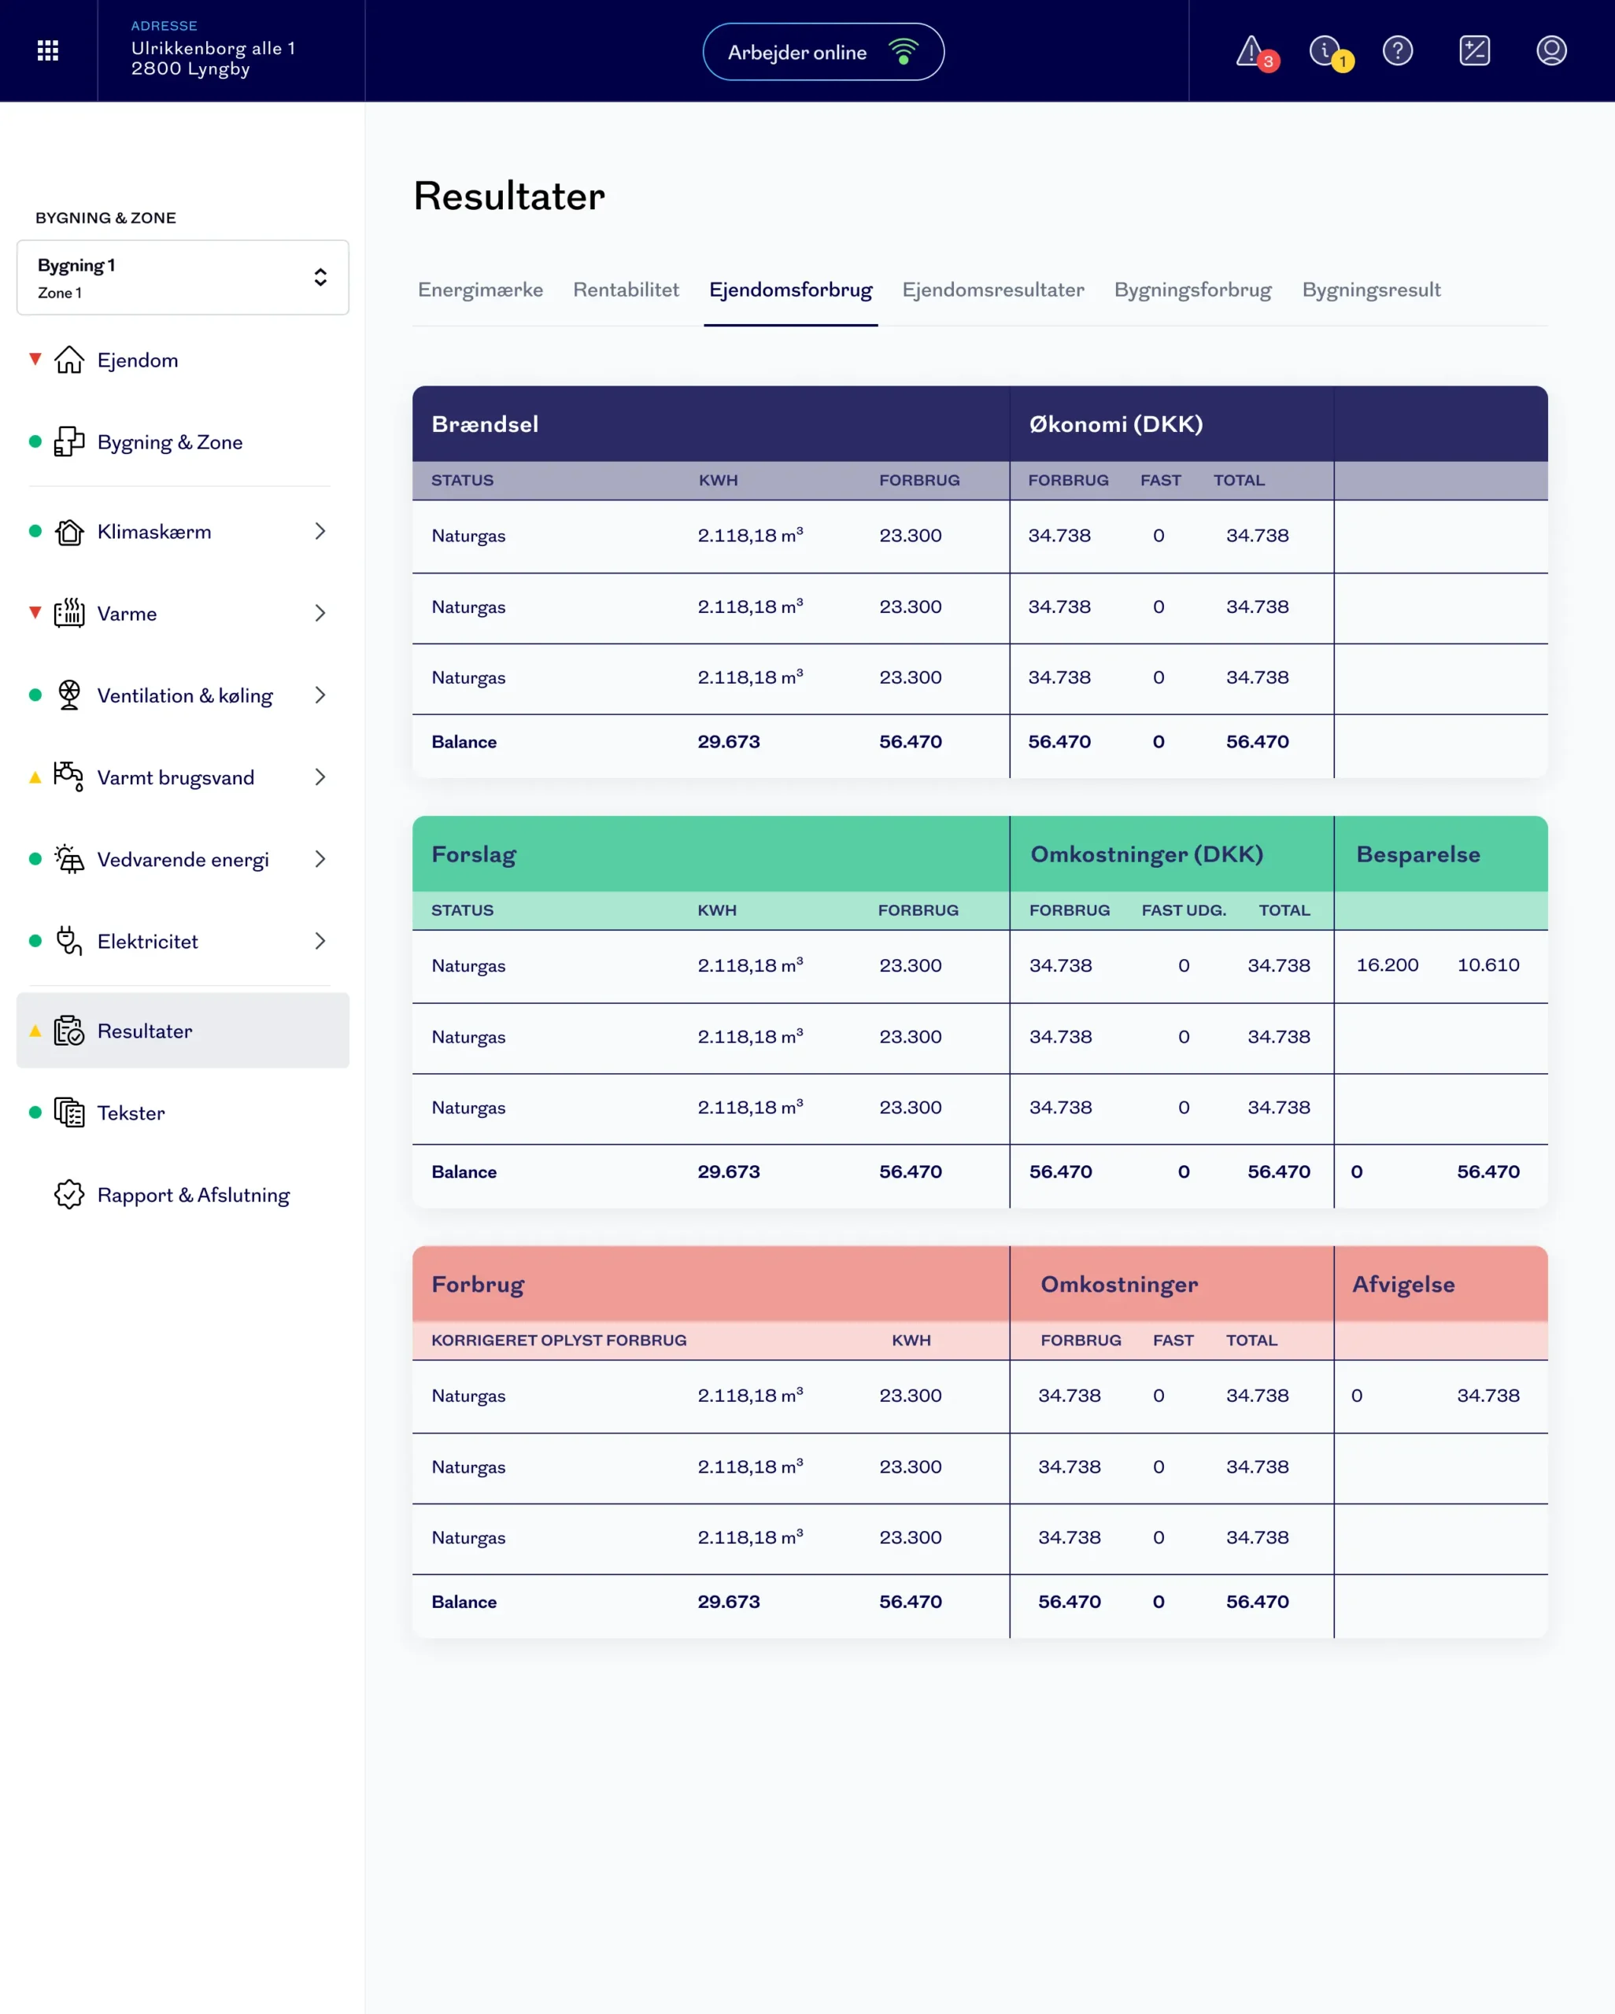Screen dimensions: 1615x2014
Task: Click the Resultater clipboard check icon
Action: 69,1031
